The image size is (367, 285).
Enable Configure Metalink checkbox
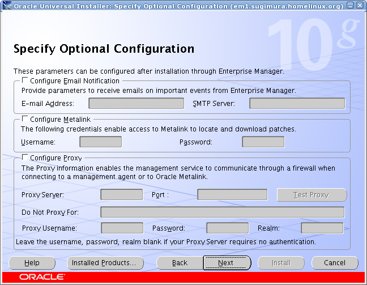(x=25, y=119)
